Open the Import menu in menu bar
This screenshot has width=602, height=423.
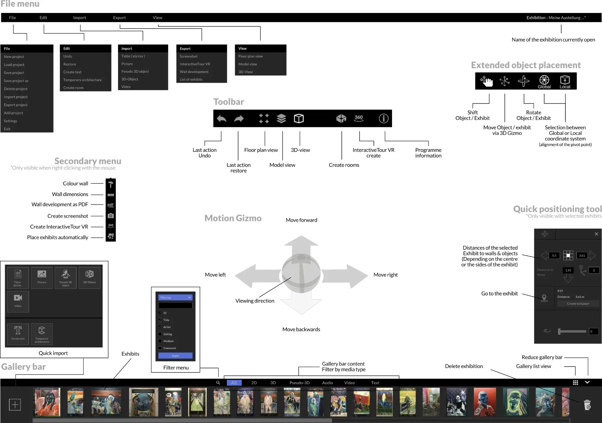(x=79, y=18)
